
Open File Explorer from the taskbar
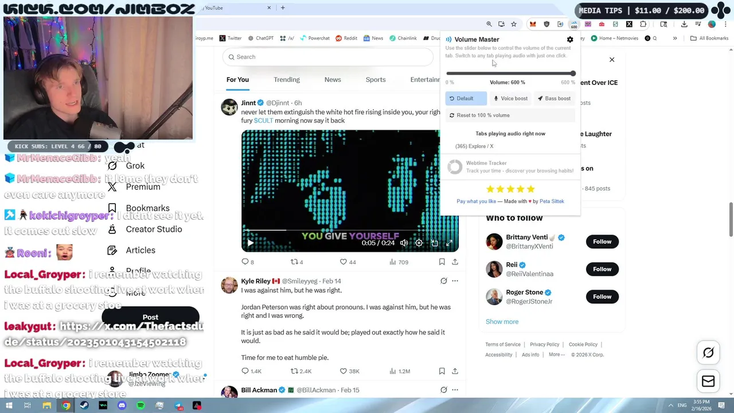click(47, 406)
